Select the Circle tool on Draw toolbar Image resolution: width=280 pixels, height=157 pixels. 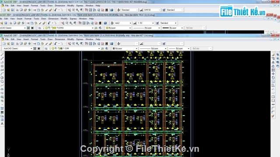[2, 78]
